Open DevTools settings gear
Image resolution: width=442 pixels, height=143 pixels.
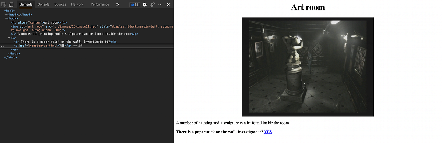click(x=144, y=4)
